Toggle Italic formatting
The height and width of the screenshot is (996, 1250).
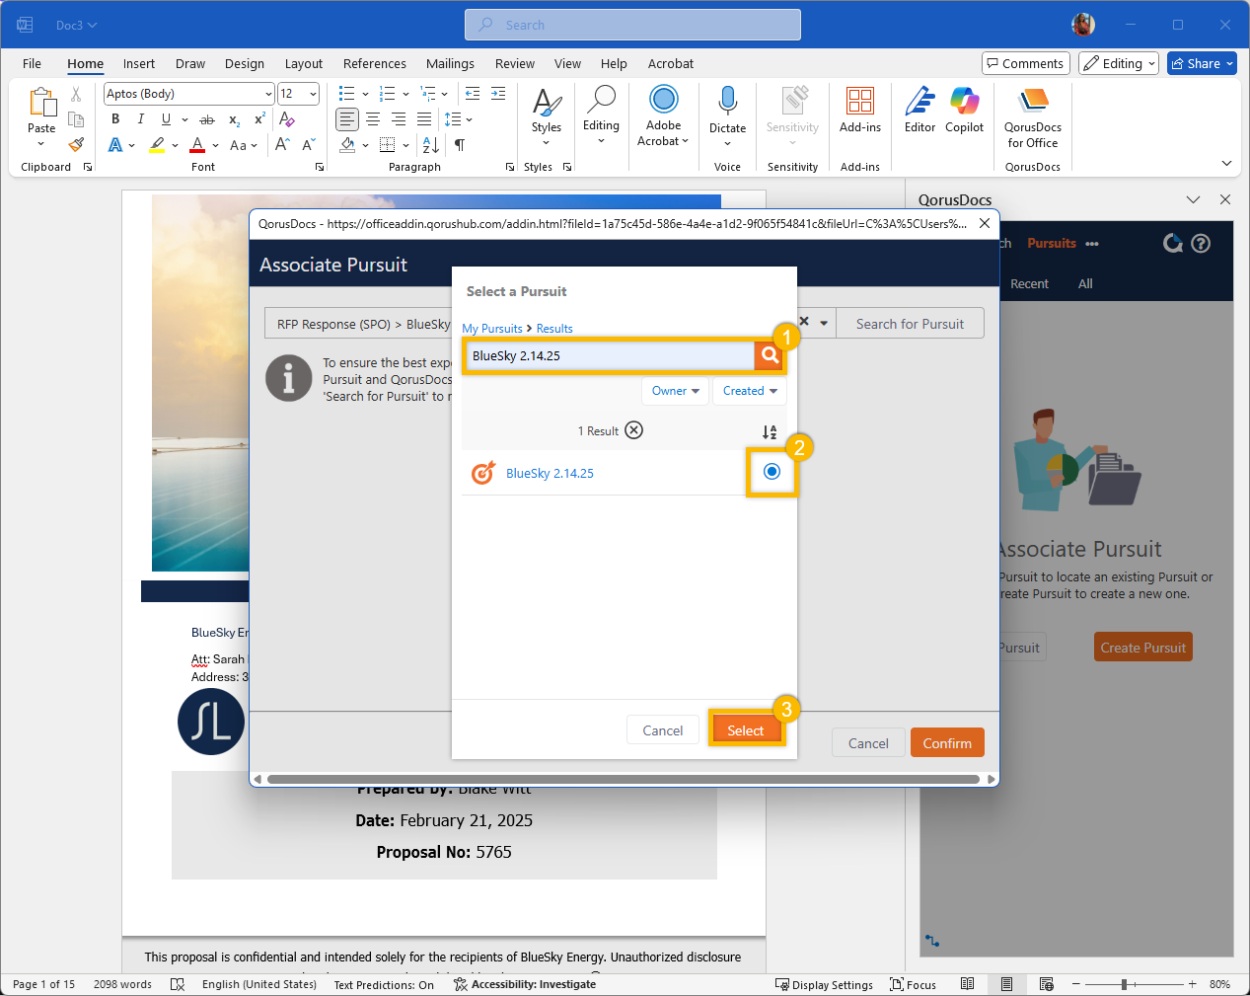[x=140, y=119]
